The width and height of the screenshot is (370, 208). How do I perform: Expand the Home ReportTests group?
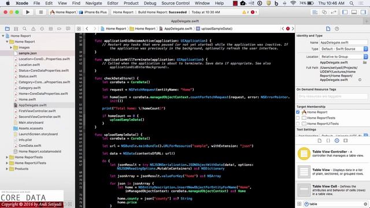7,157
